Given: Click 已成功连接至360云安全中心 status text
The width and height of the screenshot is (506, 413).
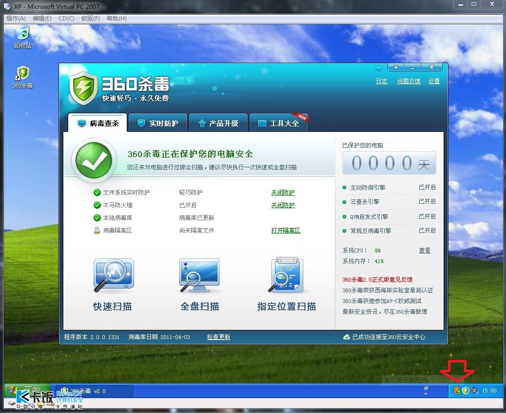Looking at the screenshot, I should tap(389, 337).
